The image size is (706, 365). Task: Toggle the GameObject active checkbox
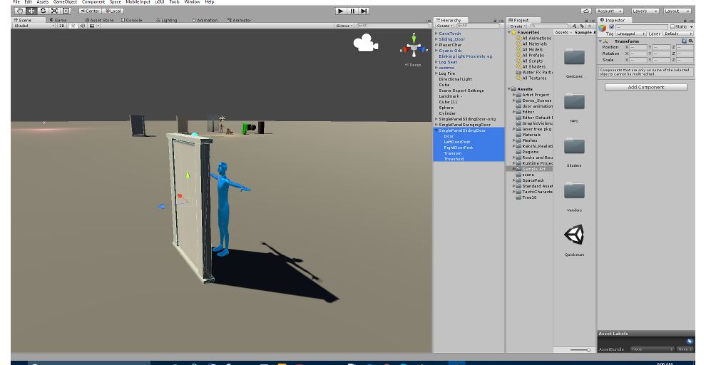(x=611, y=27)
